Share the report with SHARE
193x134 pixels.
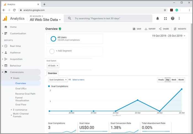click(x=164, y=29)
